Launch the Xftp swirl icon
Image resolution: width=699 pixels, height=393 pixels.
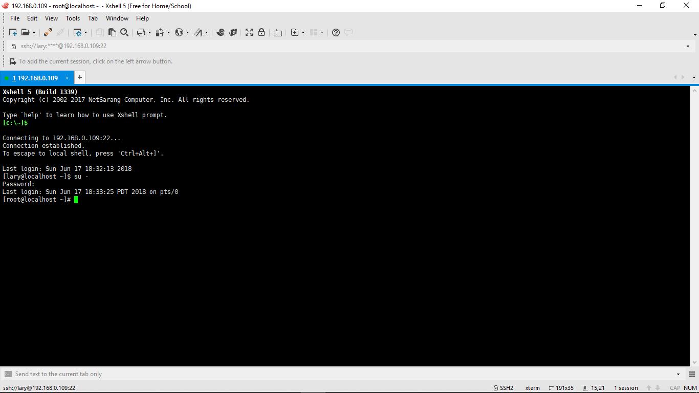tap(221, 32)
